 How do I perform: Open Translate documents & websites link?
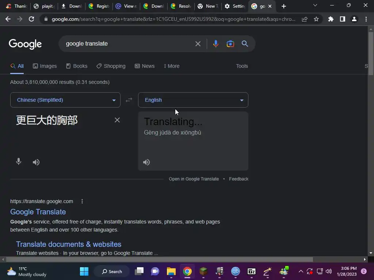(x=69, y=244)
